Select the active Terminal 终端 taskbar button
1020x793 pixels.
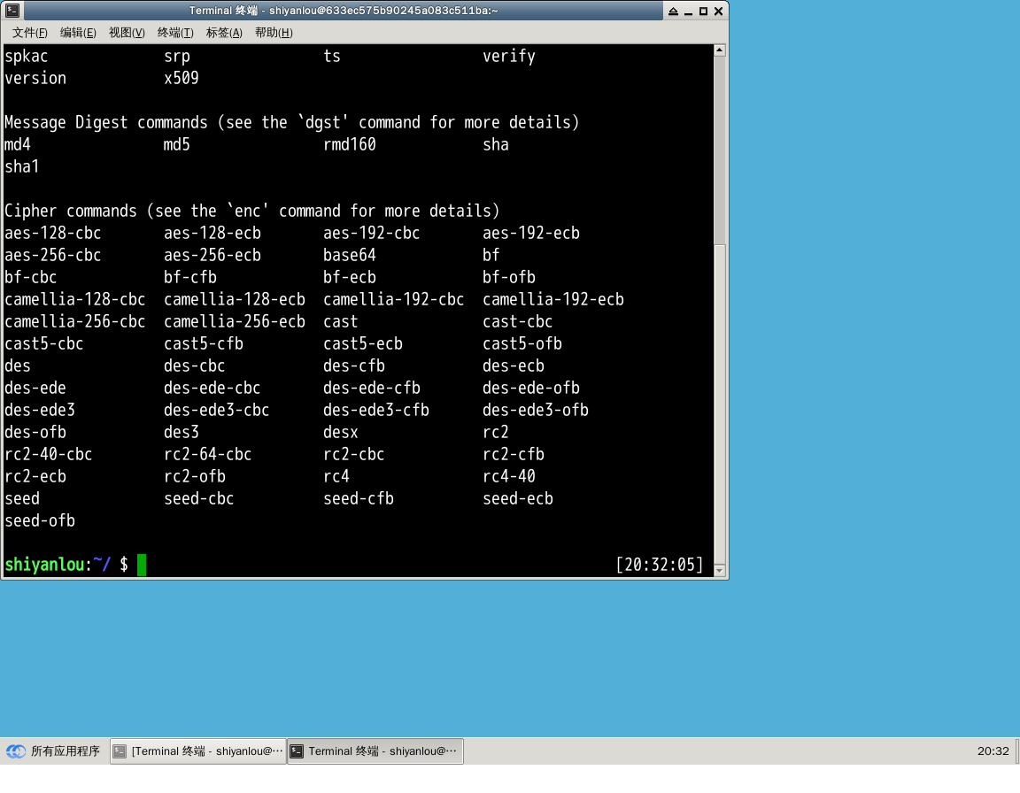tap(375, 751)
